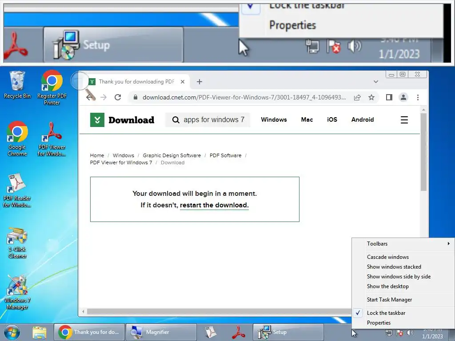Click the horizontal scrollbar left arrow
Screen dimensions: 455x341
click(83, 311)
